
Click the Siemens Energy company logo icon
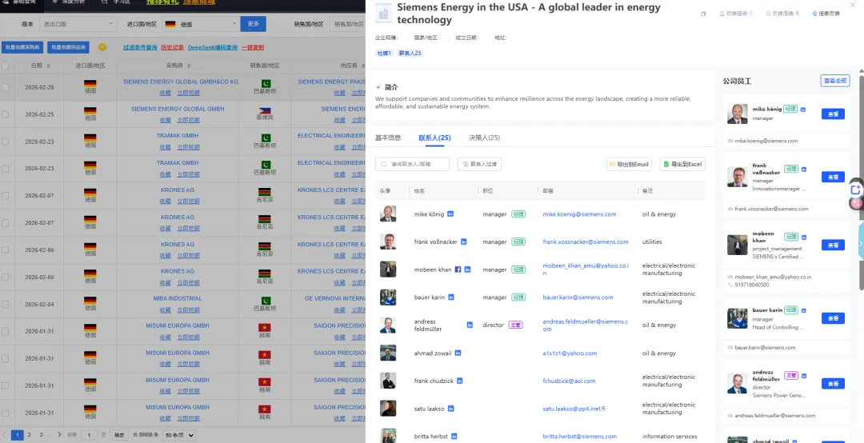tap(383, 14)
